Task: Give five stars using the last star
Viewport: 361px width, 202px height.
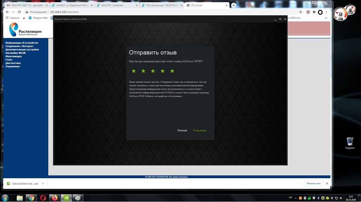Action: point(172,71)
